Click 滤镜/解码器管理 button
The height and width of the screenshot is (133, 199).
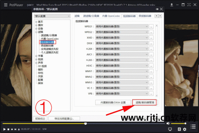click(x=145, y=103)
